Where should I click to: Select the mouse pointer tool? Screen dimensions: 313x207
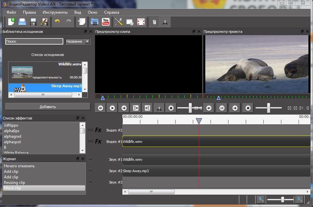[x=154, y=22]
